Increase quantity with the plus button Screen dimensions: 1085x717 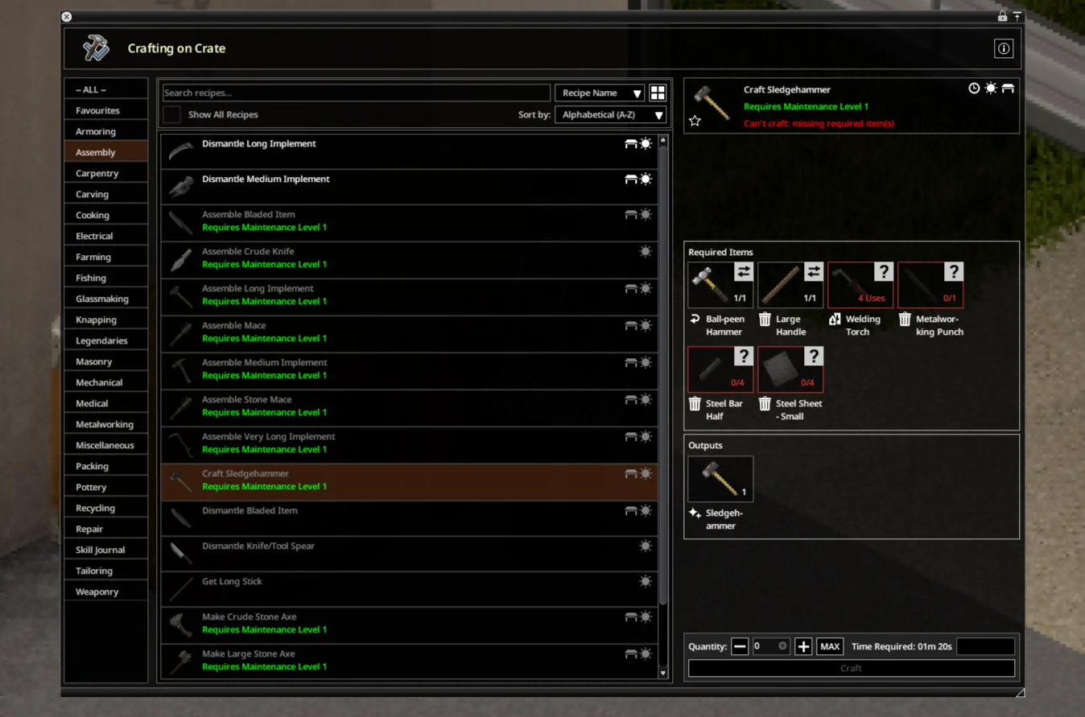coord(802,646)
